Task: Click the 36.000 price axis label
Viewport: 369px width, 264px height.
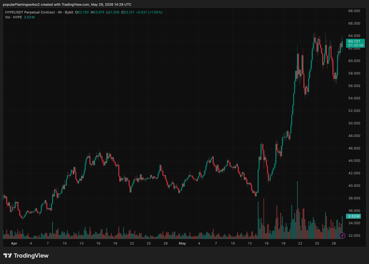Action: point(354,211)
